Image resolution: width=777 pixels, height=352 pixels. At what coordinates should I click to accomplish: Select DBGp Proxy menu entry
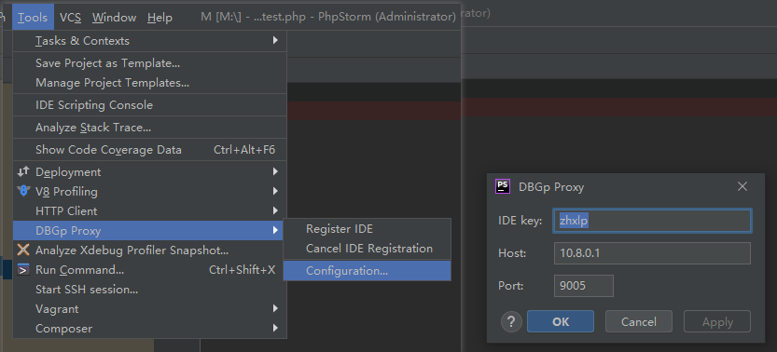pyautogui.click(x=147, y=230)
